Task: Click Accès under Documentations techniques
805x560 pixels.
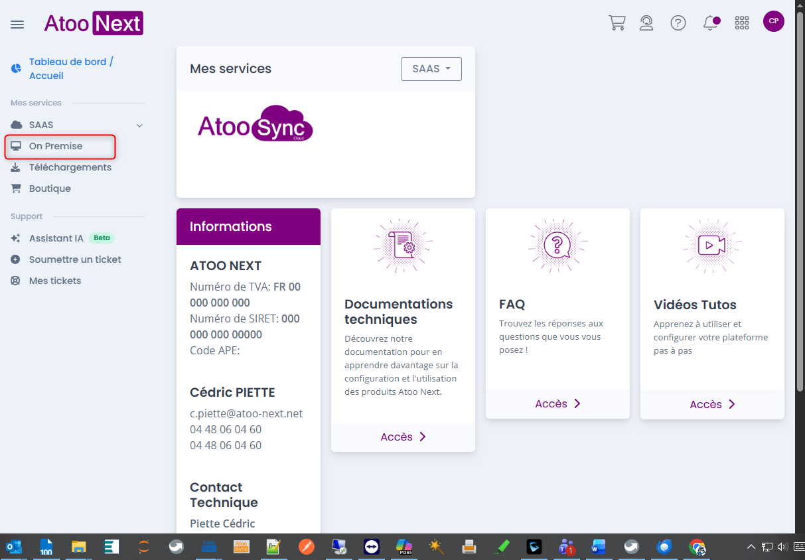Action: [403, 437]
